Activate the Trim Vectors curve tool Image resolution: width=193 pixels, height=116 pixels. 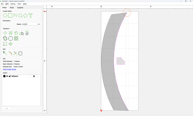point(10,54)
